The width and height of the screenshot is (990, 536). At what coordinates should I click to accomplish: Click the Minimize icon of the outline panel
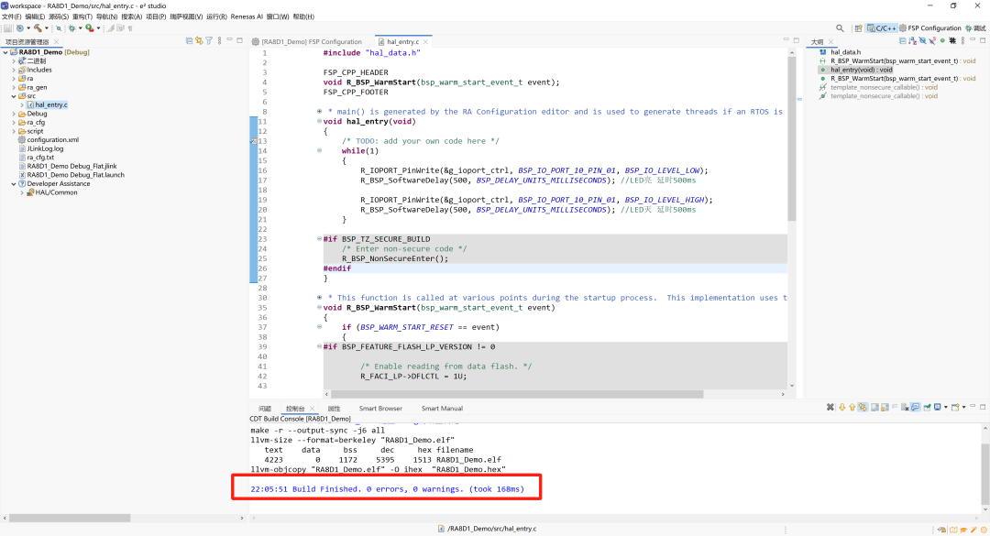point(973,39)
